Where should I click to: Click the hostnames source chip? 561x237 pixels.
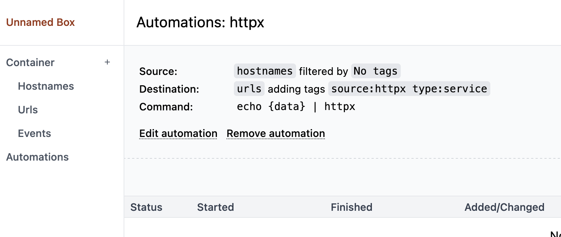tap(265, 71)
